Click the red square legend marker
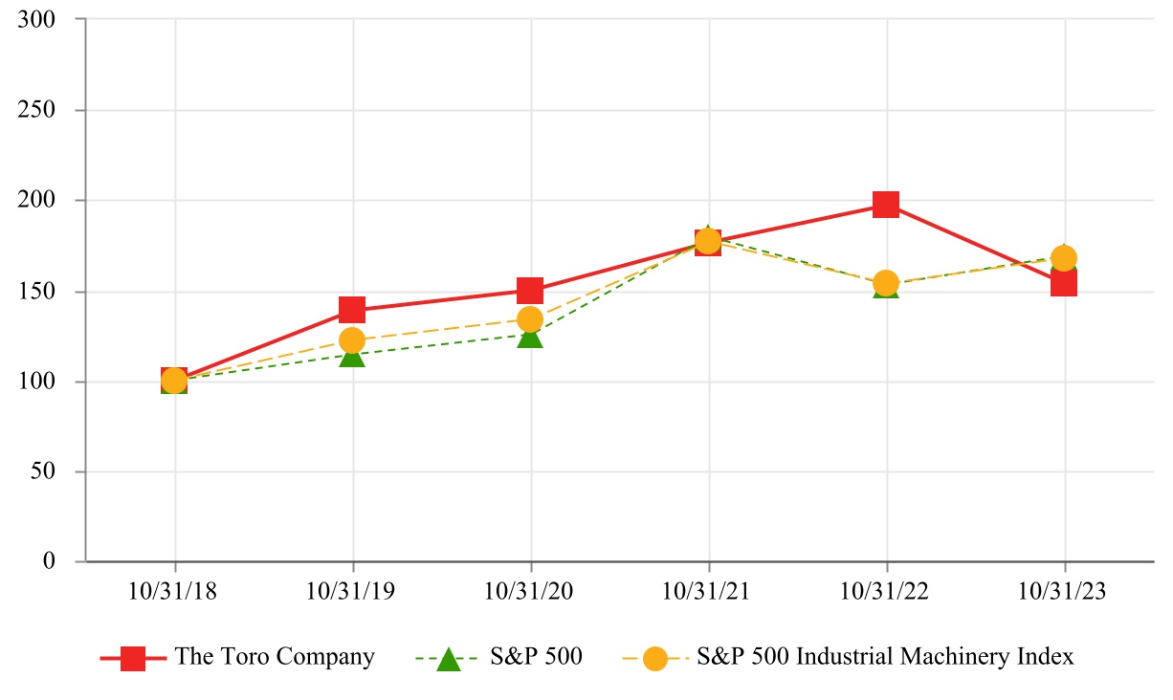Screen dimensions: 1173x700 [132, 659]
